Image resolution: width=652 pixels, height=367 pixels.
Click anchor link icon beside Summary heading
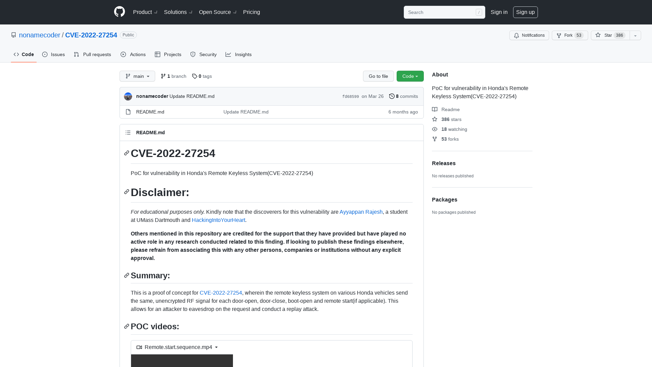(x=127, y=275)
